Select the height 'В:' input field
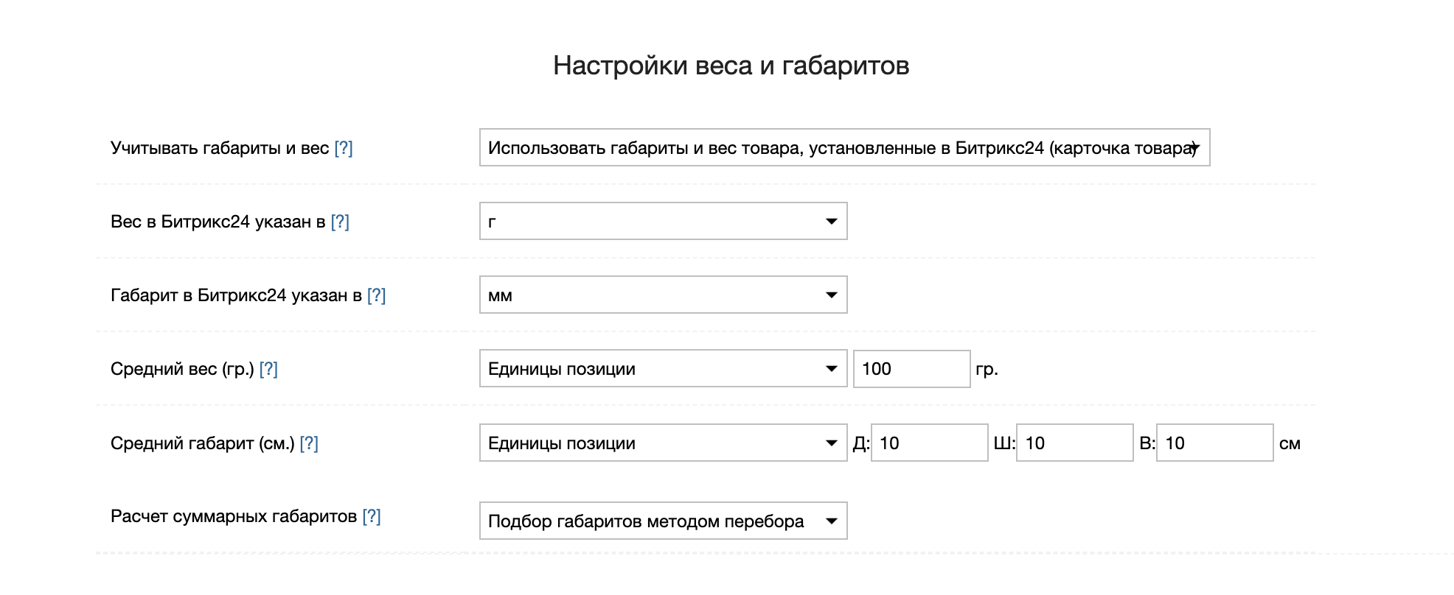This screenshot has height=595, width=1454. click(1214, 443)
